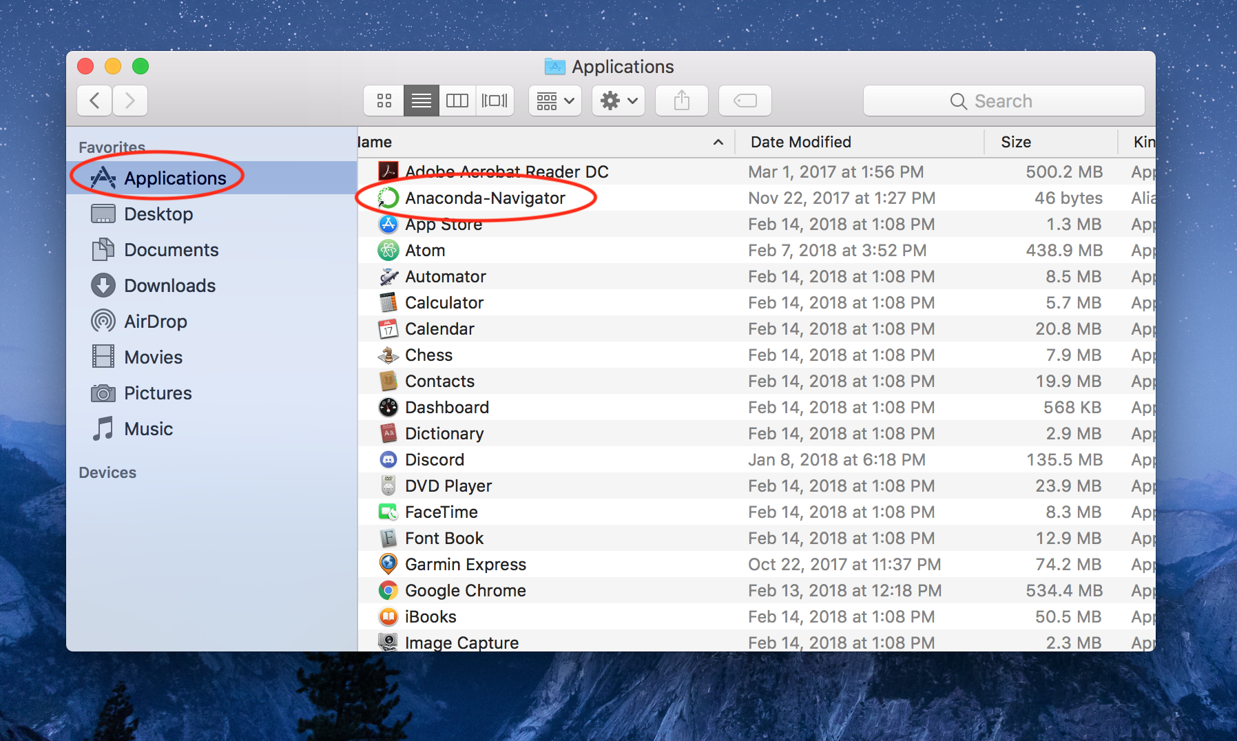Select the Google Chrome icon
Screen dimensions: 1237x741
[x=388, y=590]
